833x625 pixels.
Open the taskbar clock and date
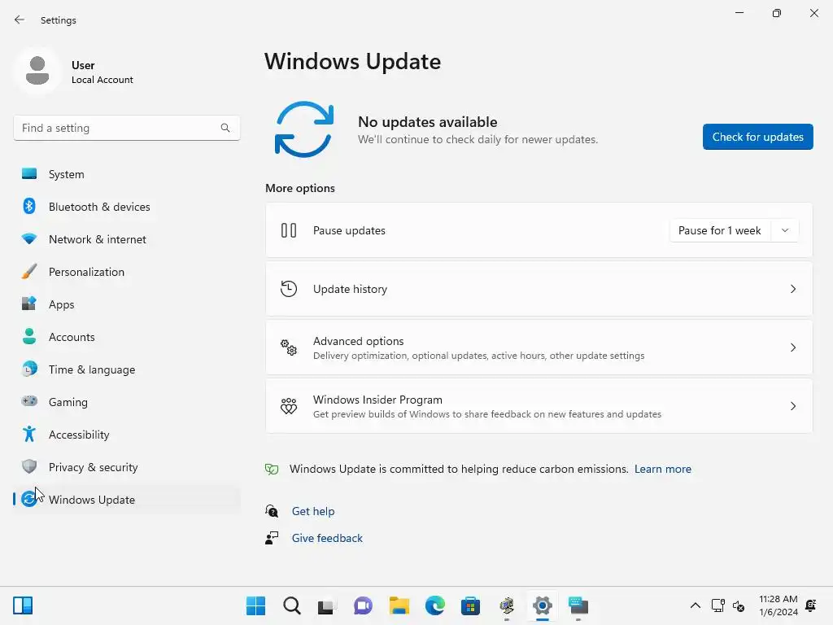pyautogui.click(x=778, y=605)
